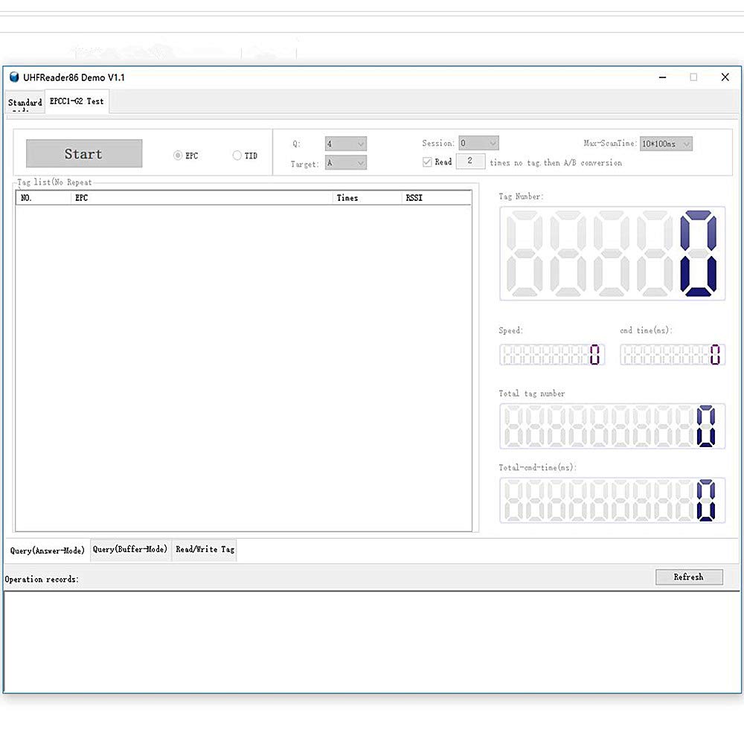Open the Read/Write Tag tab
This screenshot has height=744, width=744.
pos(205,550)
